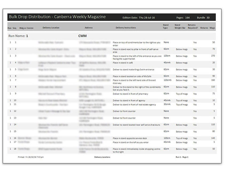Select the Run Name: 1 label
The width and height of the screenshot is (227, 174).
point(18,36)
